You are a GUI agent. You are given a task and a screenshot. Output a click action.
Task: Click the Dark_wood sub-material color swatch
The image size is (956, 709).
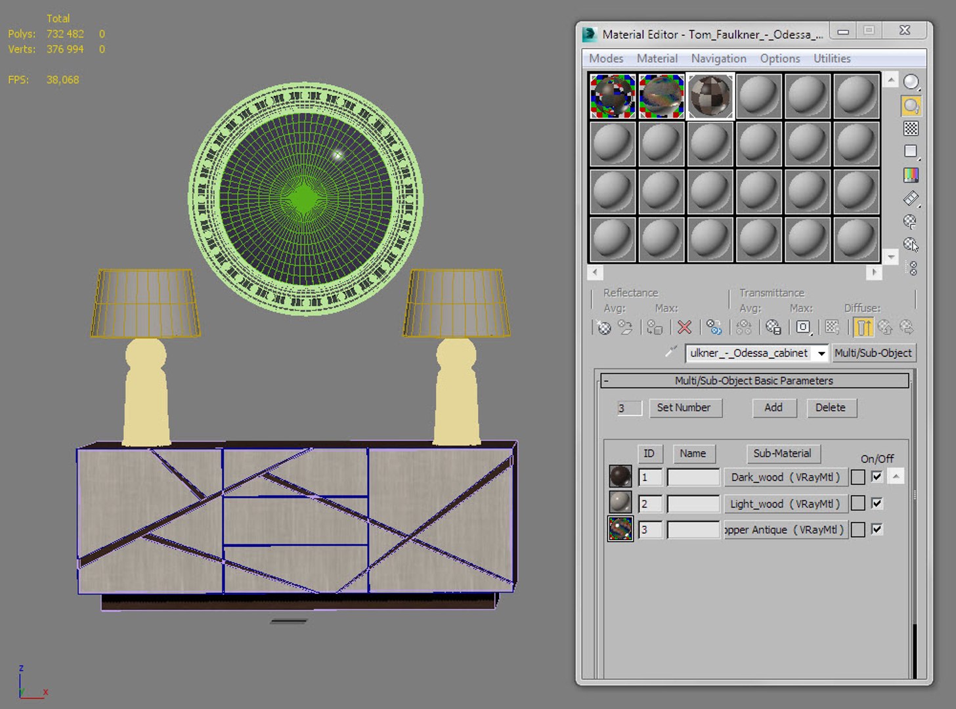click(x=858, y=477)
